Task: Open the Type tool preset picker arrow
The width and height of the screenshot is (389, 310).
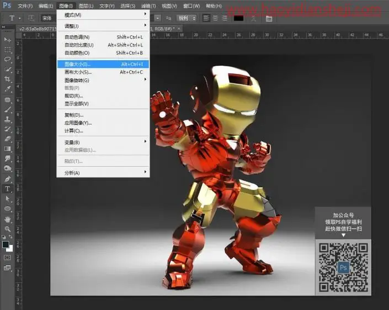Action: click(x=20, y=18)
